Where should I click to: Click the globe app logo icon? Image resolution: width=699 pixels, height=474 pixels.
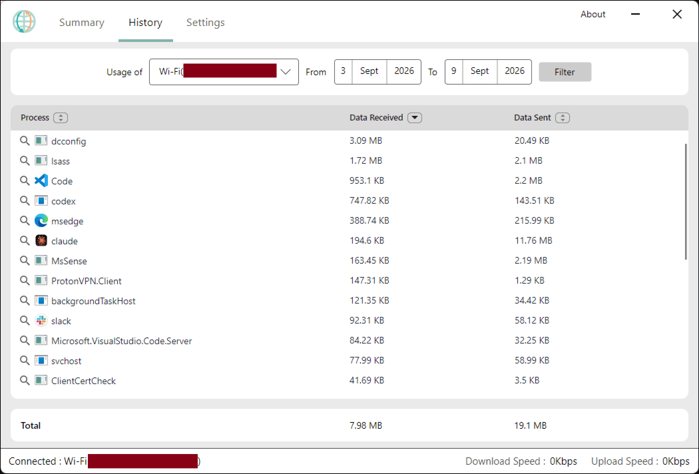pyautogui.click(x=24, y=22)
